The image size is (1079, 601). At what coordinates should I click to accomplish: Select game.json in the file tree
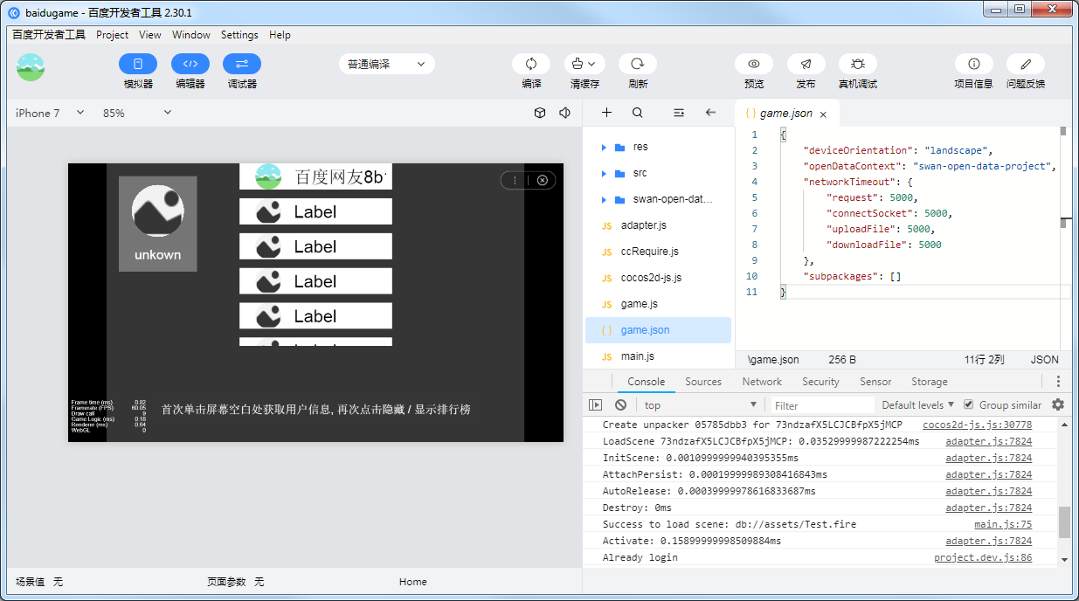(658, 330)
